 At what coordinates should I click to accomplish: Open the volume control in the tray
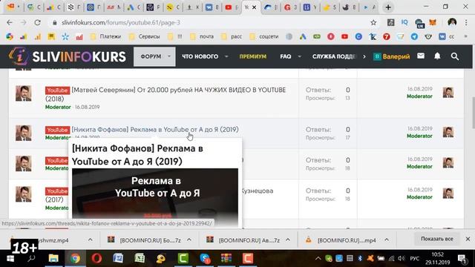[402, 259]
